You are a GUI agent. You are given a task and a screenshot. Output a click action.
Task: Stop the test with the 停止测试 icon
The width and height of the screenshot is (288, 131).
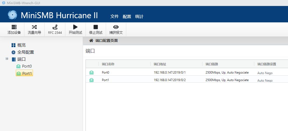pyautogui.click(x=96, y=27)
